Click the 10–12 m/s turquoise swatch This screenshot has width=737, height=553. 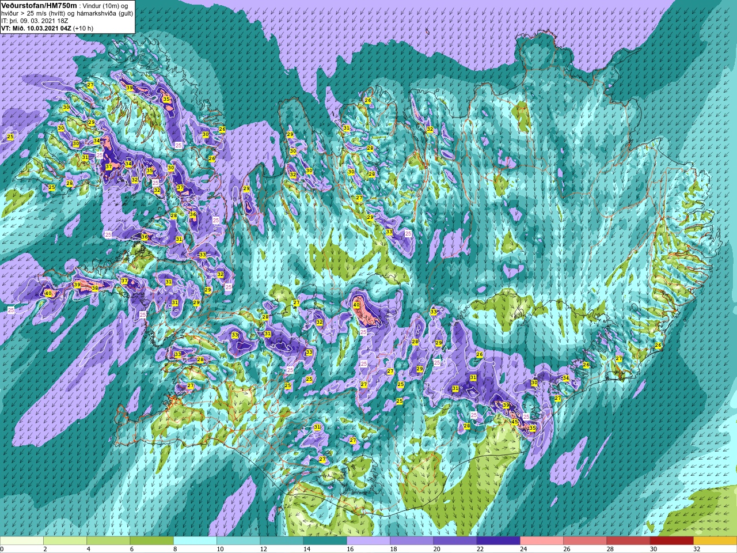pyautogui.click(x=238, y=541)
